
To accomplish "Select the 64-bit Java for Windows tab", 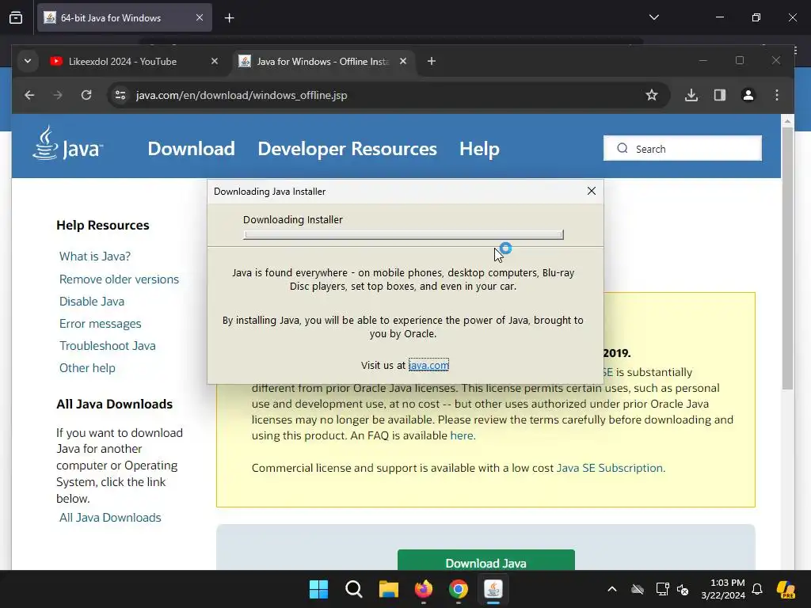I will click(124, 17).
